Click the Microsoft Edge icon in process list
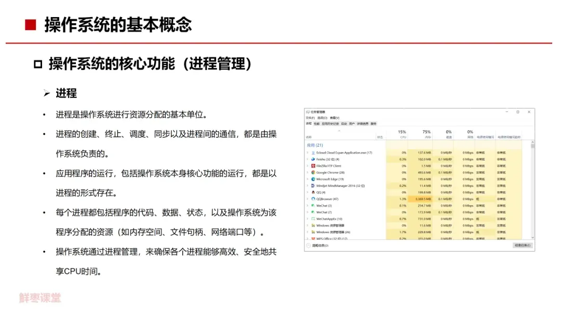The image size is (561, 315). 313,179
